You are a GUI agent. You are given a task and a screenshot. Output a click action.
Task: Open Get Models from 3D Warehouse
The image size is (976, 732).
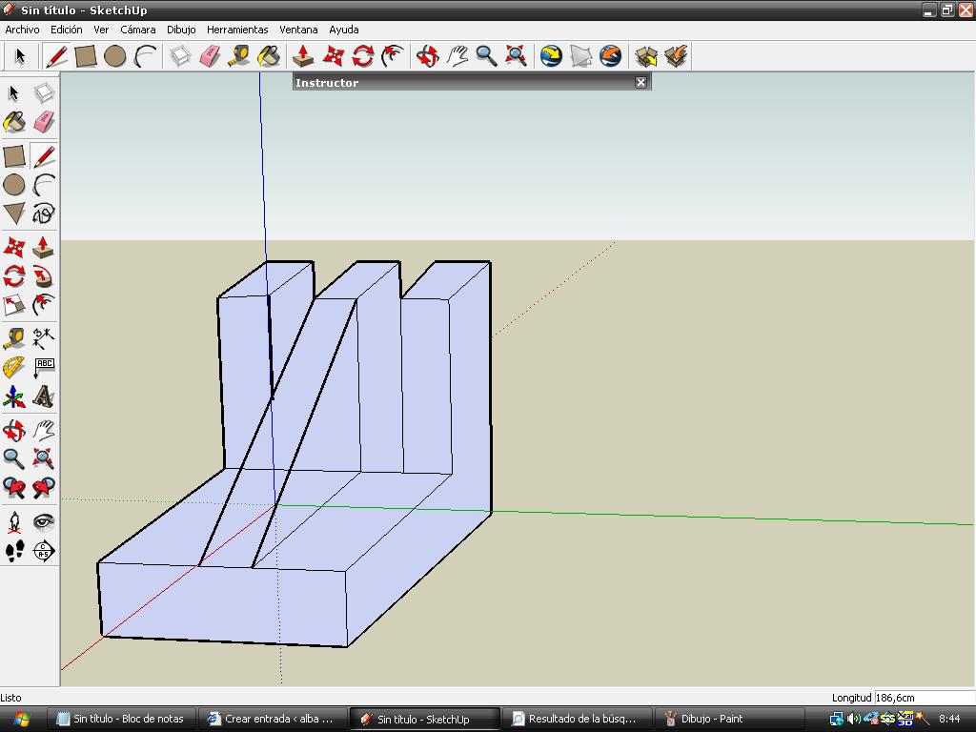pyautogui.click(x=646, y=56)
